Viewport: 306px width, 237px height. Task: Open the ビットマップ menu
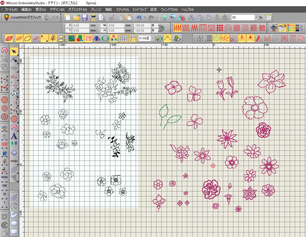[140, 9]
